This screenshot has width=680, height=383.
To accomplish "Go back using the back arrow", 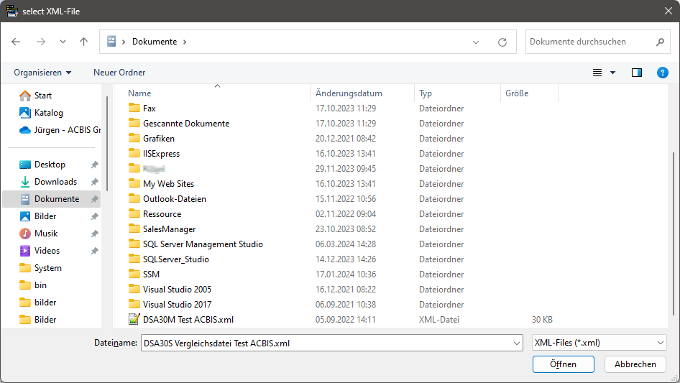I will tap(16, 42).
